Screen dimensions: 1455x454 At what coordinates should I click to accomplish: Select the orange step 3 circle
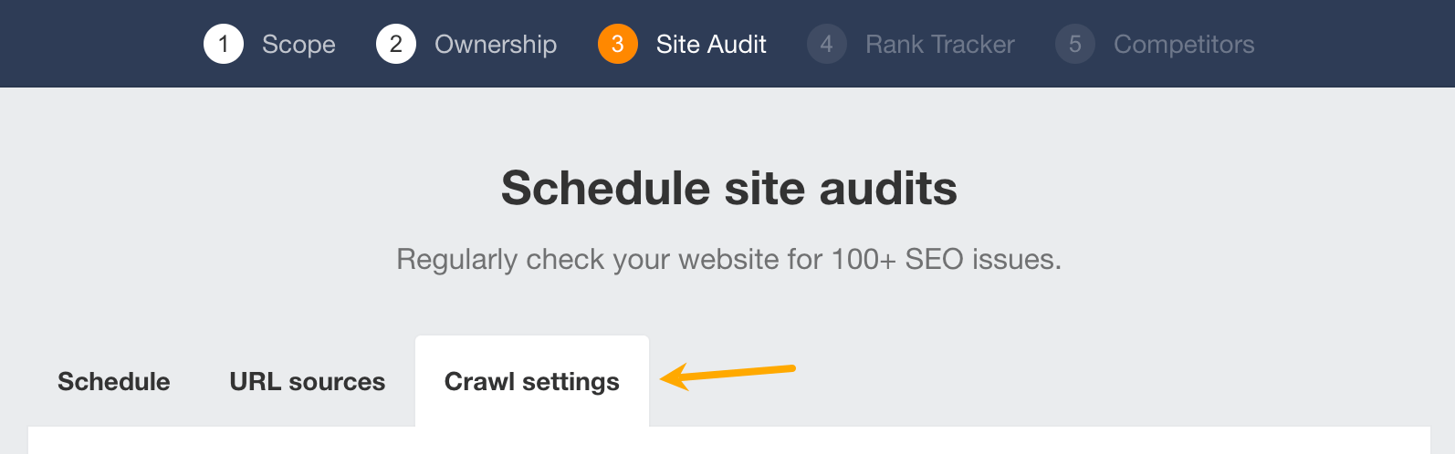pos(618,44)
